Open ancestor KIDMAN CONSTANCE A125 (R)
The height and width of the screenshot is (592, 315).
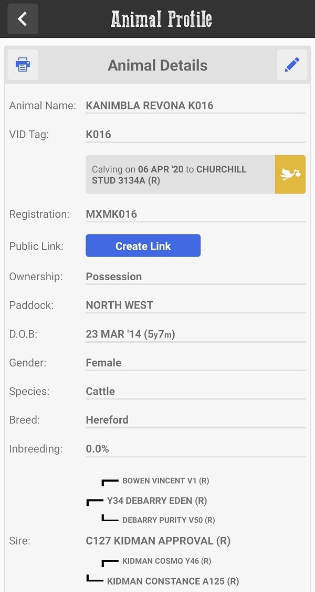(x=173, y=581)
